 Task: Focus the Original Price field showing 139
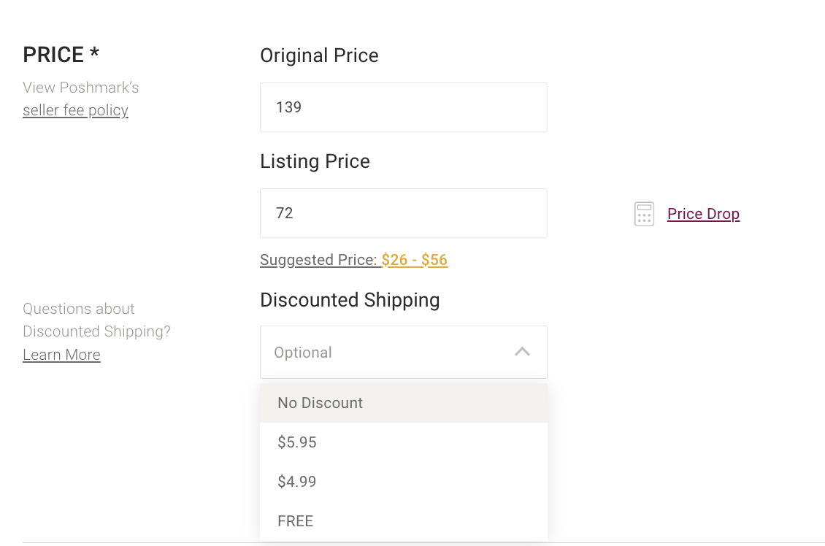403,107
